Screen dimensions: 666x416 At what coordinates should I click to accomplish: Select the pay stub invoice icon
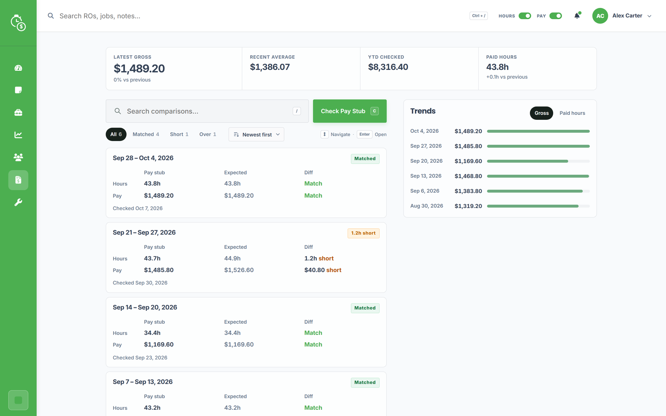(x=18, y=180)
